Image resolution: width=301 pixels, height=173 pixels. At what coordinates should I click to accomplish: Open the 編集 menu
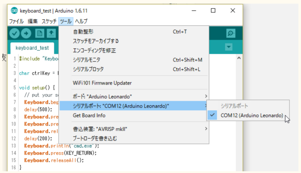[x=32, y=21]
